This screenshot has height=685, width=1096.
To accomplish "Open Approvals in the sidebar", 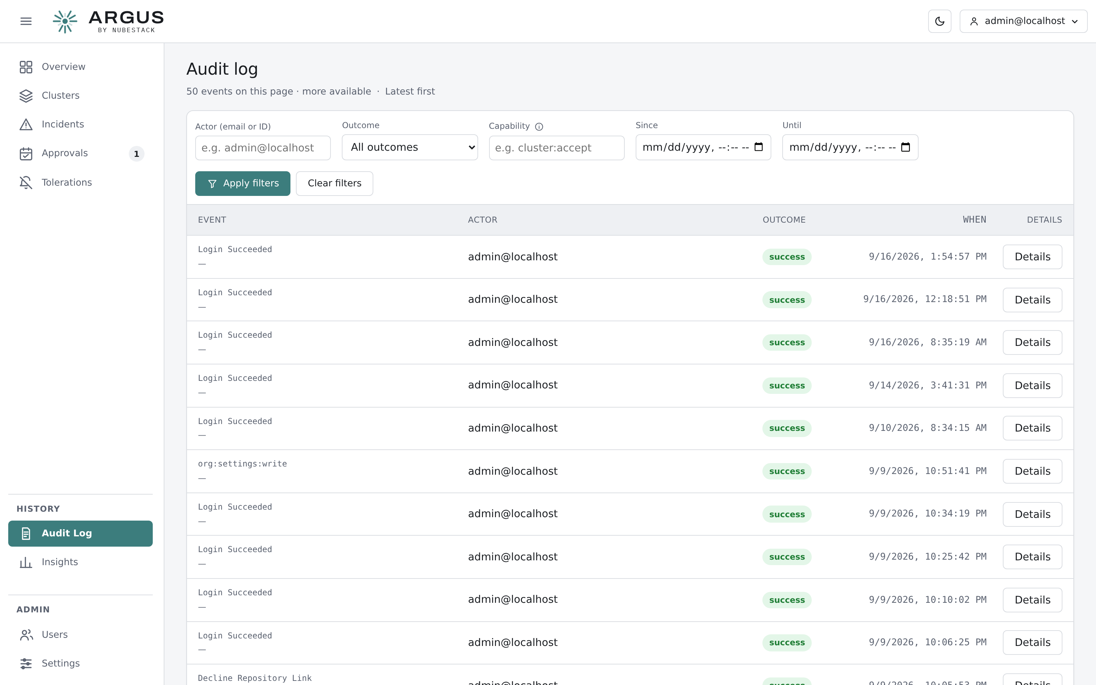I will tap(80, 153).
